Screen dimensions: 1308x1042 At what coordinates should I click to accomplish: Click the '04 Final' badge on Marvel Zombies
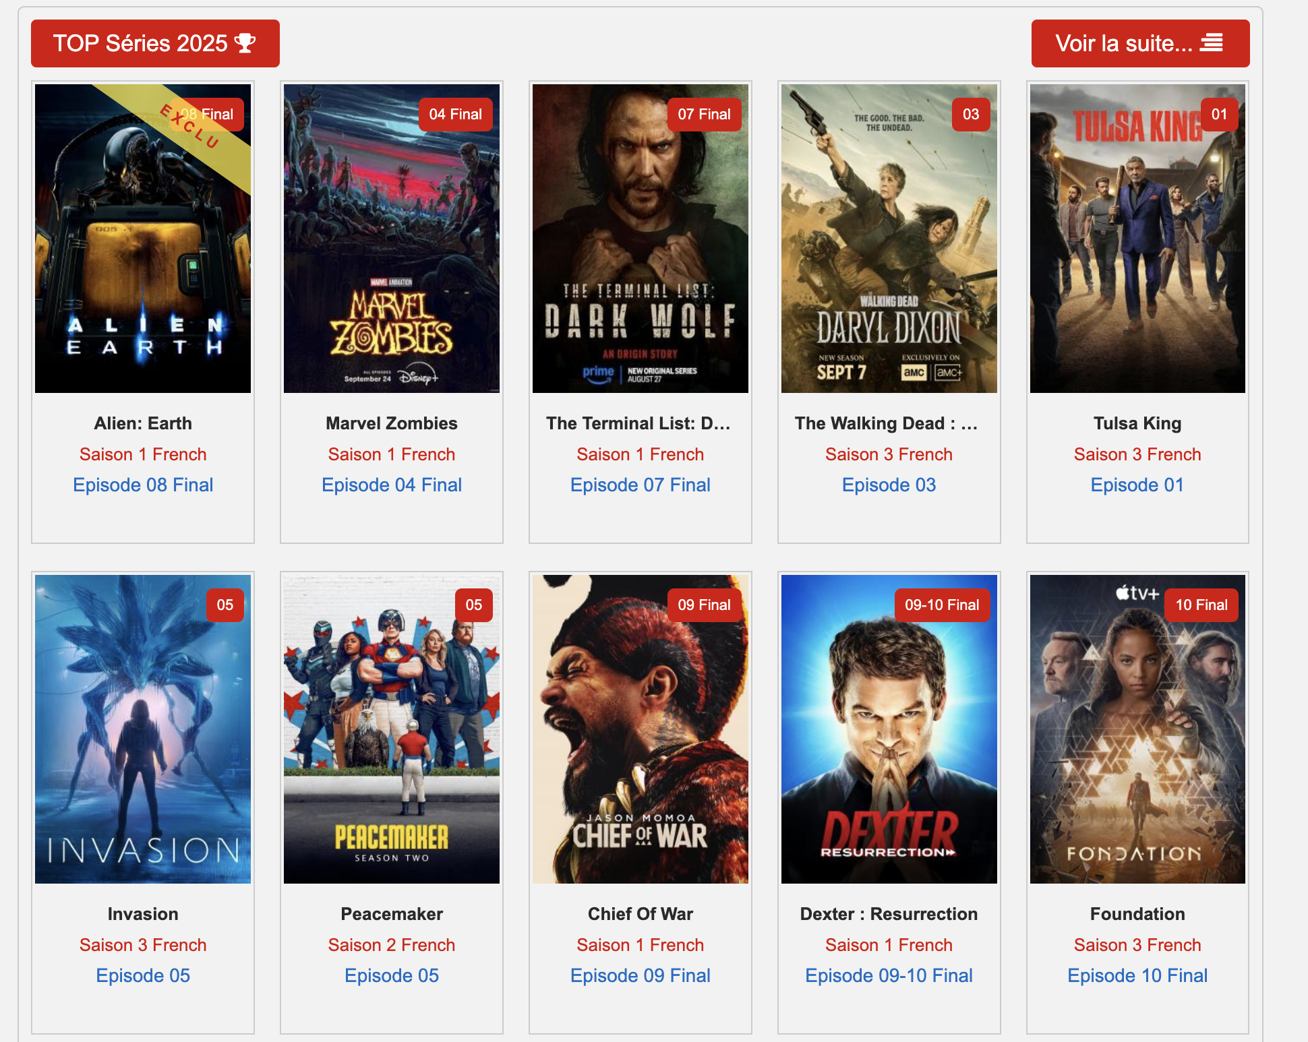(455, 115)
